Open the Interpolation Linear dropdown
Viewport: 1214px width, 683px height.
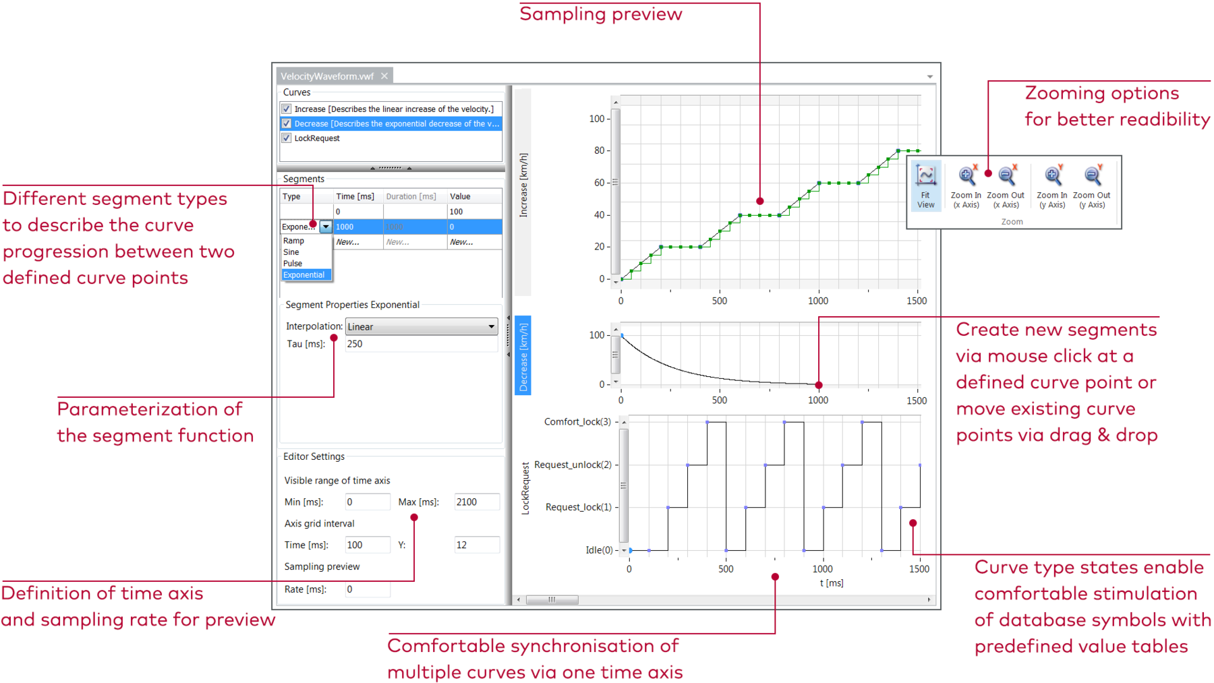coord(422,326)
